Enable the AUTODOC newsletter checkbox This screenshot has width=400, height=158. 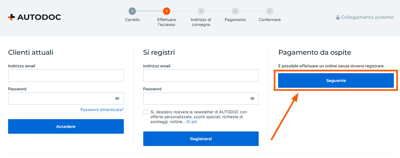(146, 112)
